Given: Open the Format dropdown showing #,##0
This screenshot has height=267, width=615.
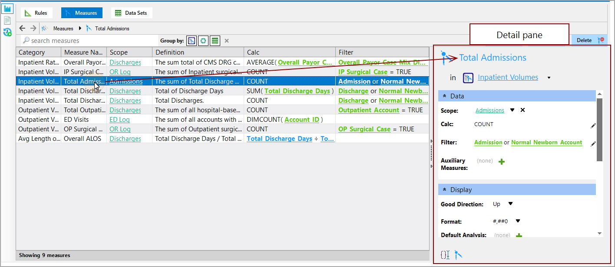Looking at the screenshot, I should point(518,221).
